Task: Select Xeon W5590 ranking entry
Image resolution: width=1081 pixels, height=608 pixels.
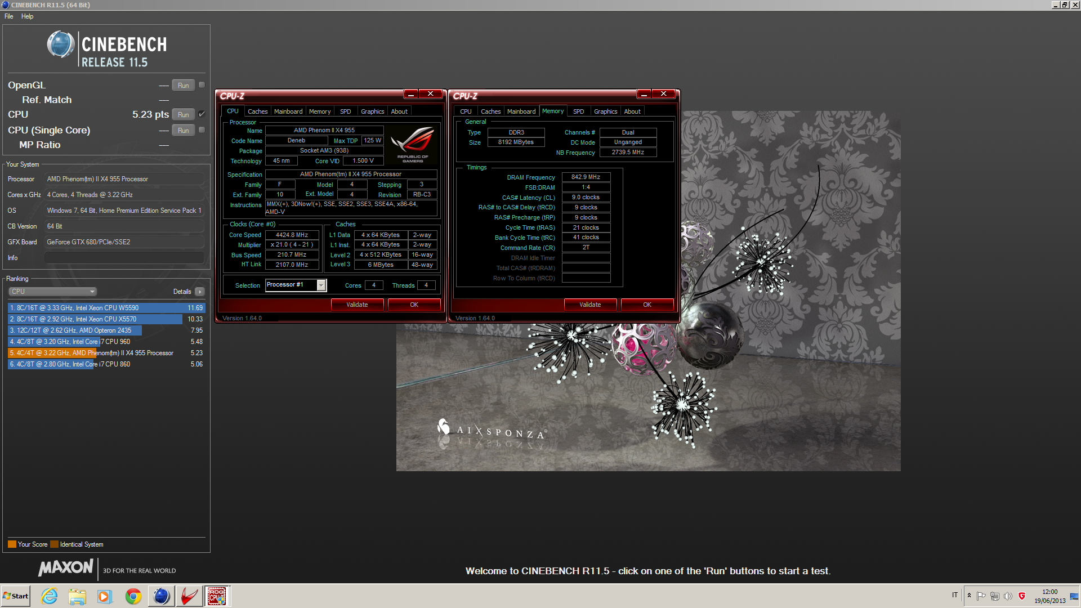Action: tap(106, 308)
